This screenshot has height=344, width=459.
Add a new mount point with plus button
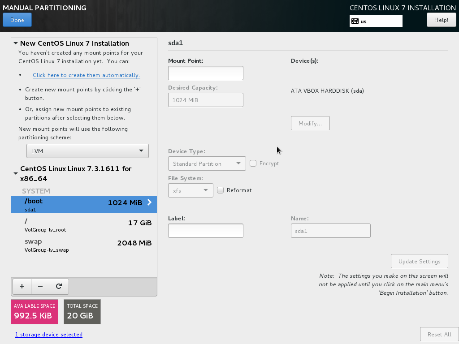22,286
